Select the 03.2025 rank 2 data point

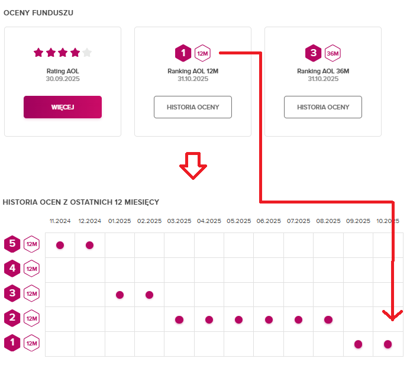179,319
